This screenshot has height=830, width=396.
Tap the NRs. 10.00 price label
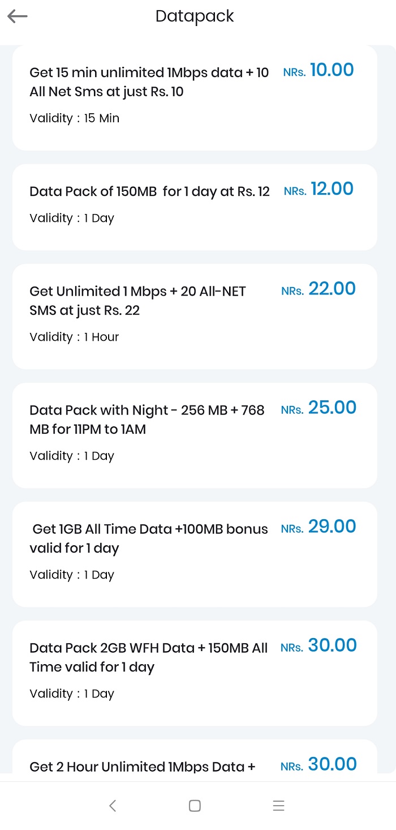click(x=318, y=70)
